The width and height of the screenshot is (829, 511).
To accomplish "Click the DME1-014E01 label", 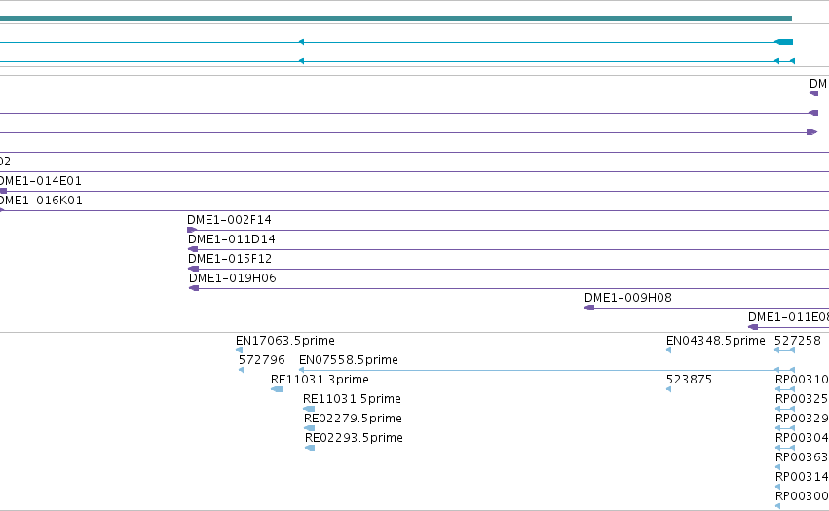I will point(40,181).
